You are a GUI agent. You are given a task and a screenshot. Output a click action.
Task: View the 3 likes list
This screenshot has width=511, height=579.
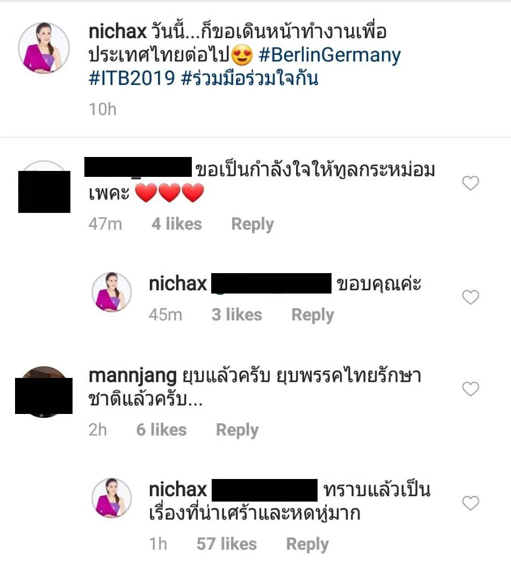tap(236, 314)
